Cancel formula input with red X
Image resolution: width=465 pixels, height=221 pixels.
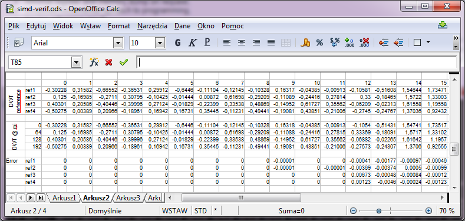108,62
